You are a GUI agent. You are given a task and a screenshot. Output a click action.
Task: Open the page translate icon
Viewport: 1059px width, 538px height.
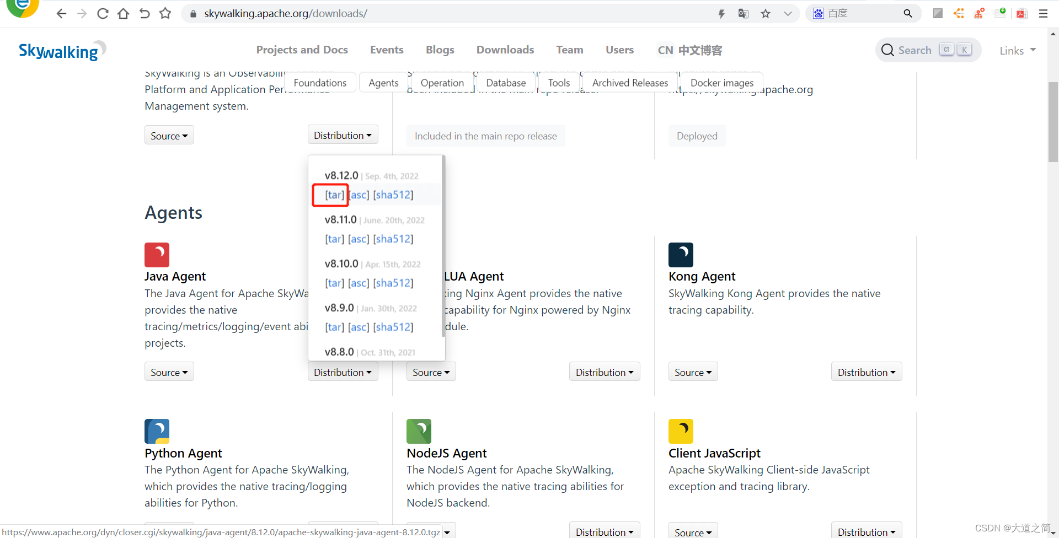point(743,14)
